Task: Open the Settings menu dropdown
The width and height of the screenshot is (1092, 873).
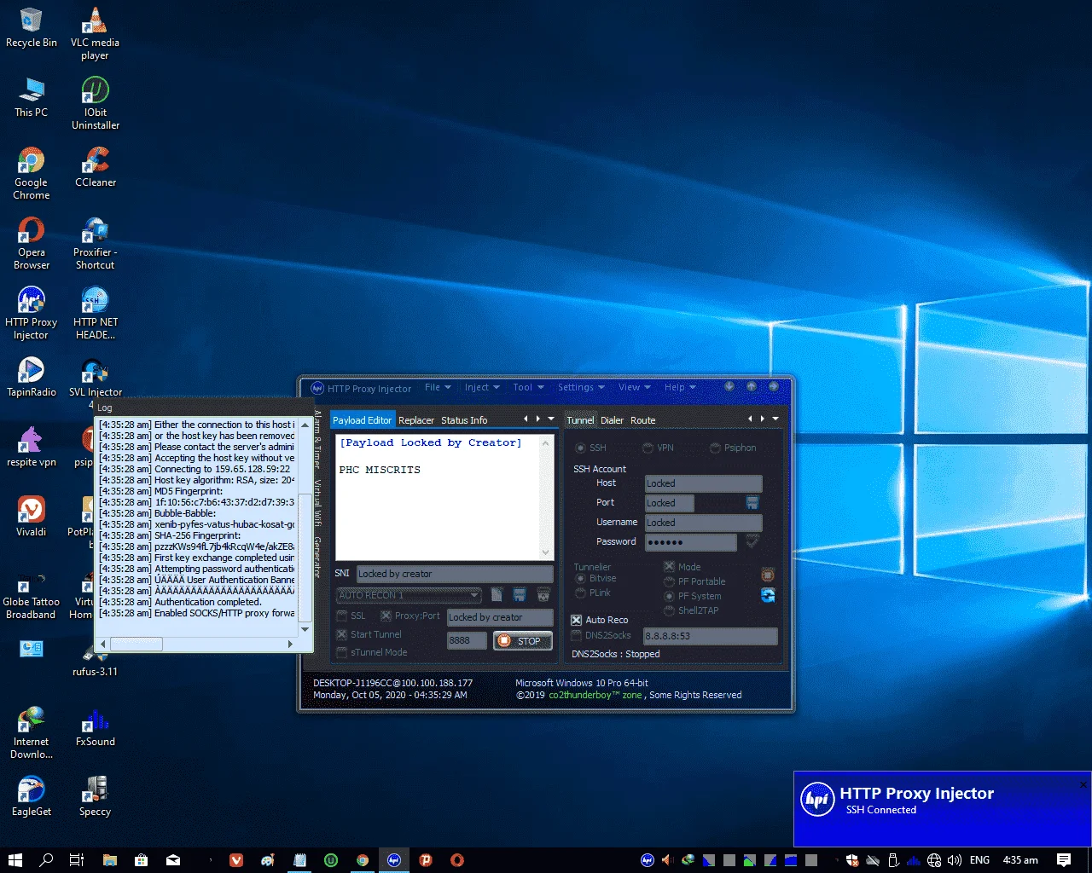Action: (x=581, y=387)
